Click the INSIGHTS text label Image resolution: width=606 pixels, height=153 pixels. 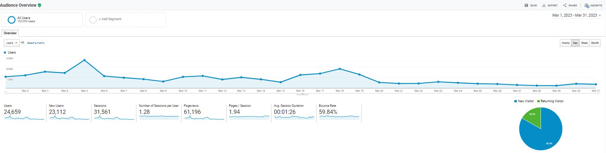coord(596,6)
